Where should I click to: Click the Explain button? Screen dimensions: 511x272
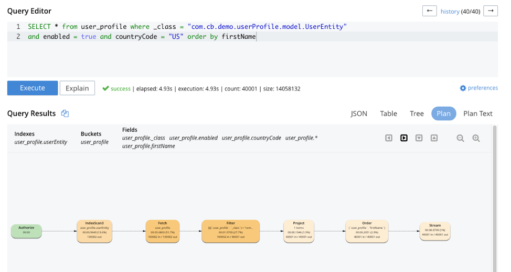click(77, 88)
